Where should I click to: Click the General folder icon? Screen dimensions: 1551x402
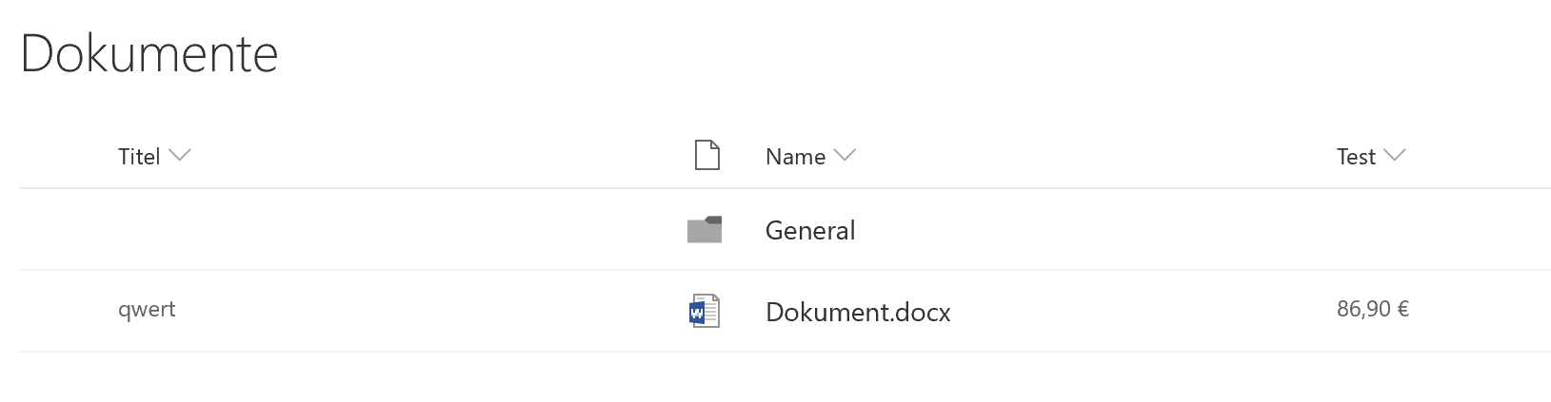pos(705,230)
